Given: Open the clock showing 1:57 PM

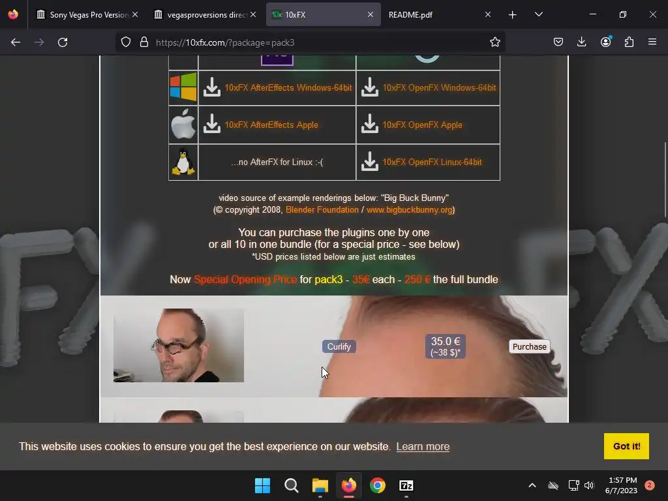Looking at the screenshot, I should coord(621,485).
